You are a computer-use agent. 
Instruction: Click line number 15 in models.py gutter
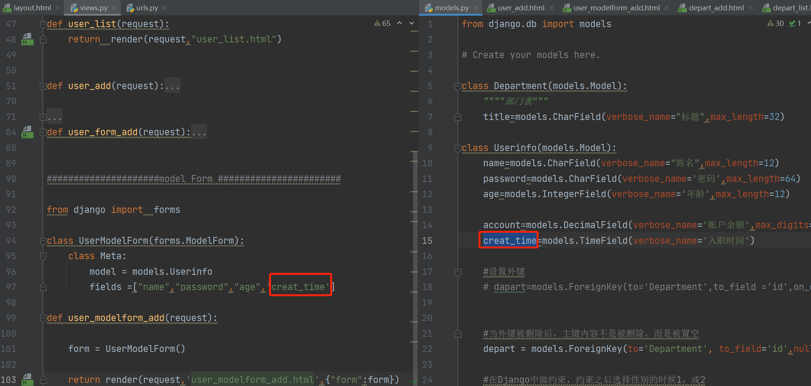tap(427, 241)
